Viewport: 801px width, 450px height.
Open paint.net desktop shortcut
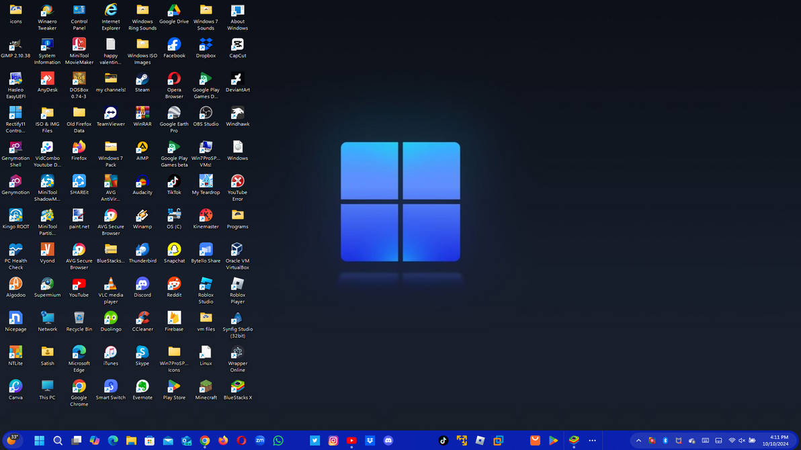click(79, 219)
